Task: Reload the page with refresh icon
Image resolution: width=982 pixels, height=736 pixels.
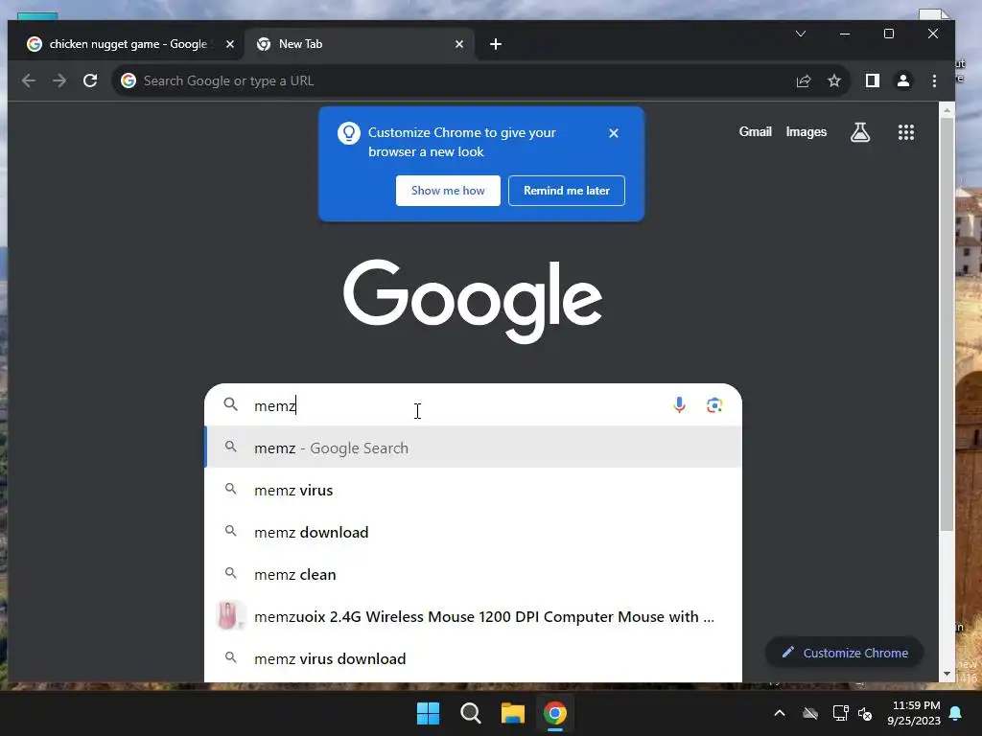Action: pyautogui.click(x=90, y=80)
